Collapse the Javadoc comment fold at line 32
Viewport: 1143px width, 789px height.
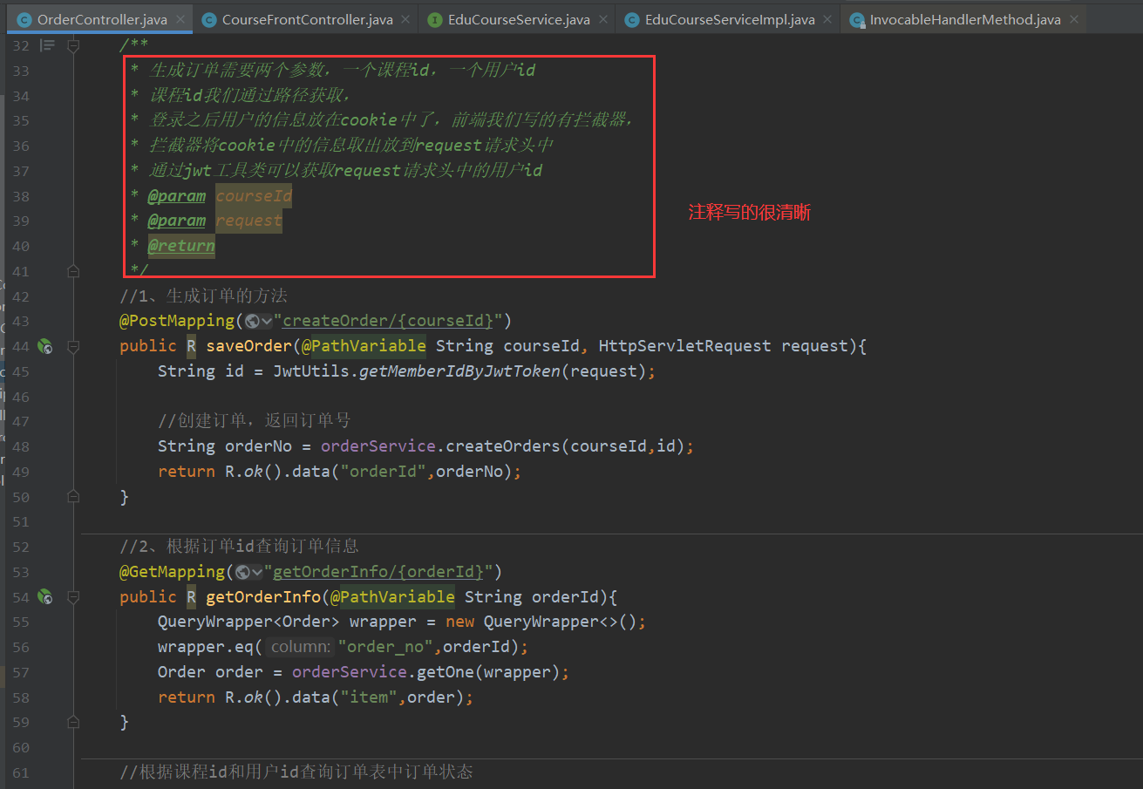tap(73, 45)
